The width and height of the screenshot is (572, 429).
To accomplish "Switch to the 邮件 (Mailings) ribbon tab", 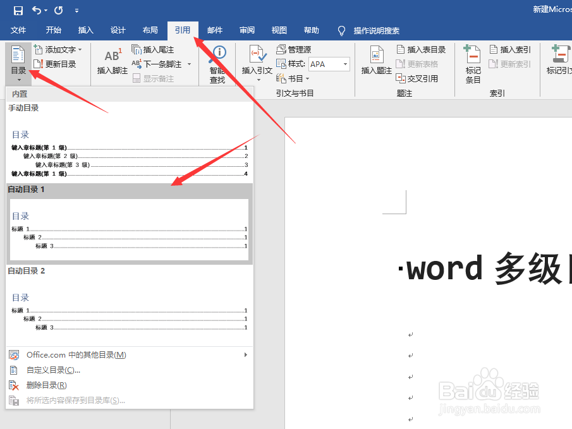I will pyautogui.click(x=214, y=30).
